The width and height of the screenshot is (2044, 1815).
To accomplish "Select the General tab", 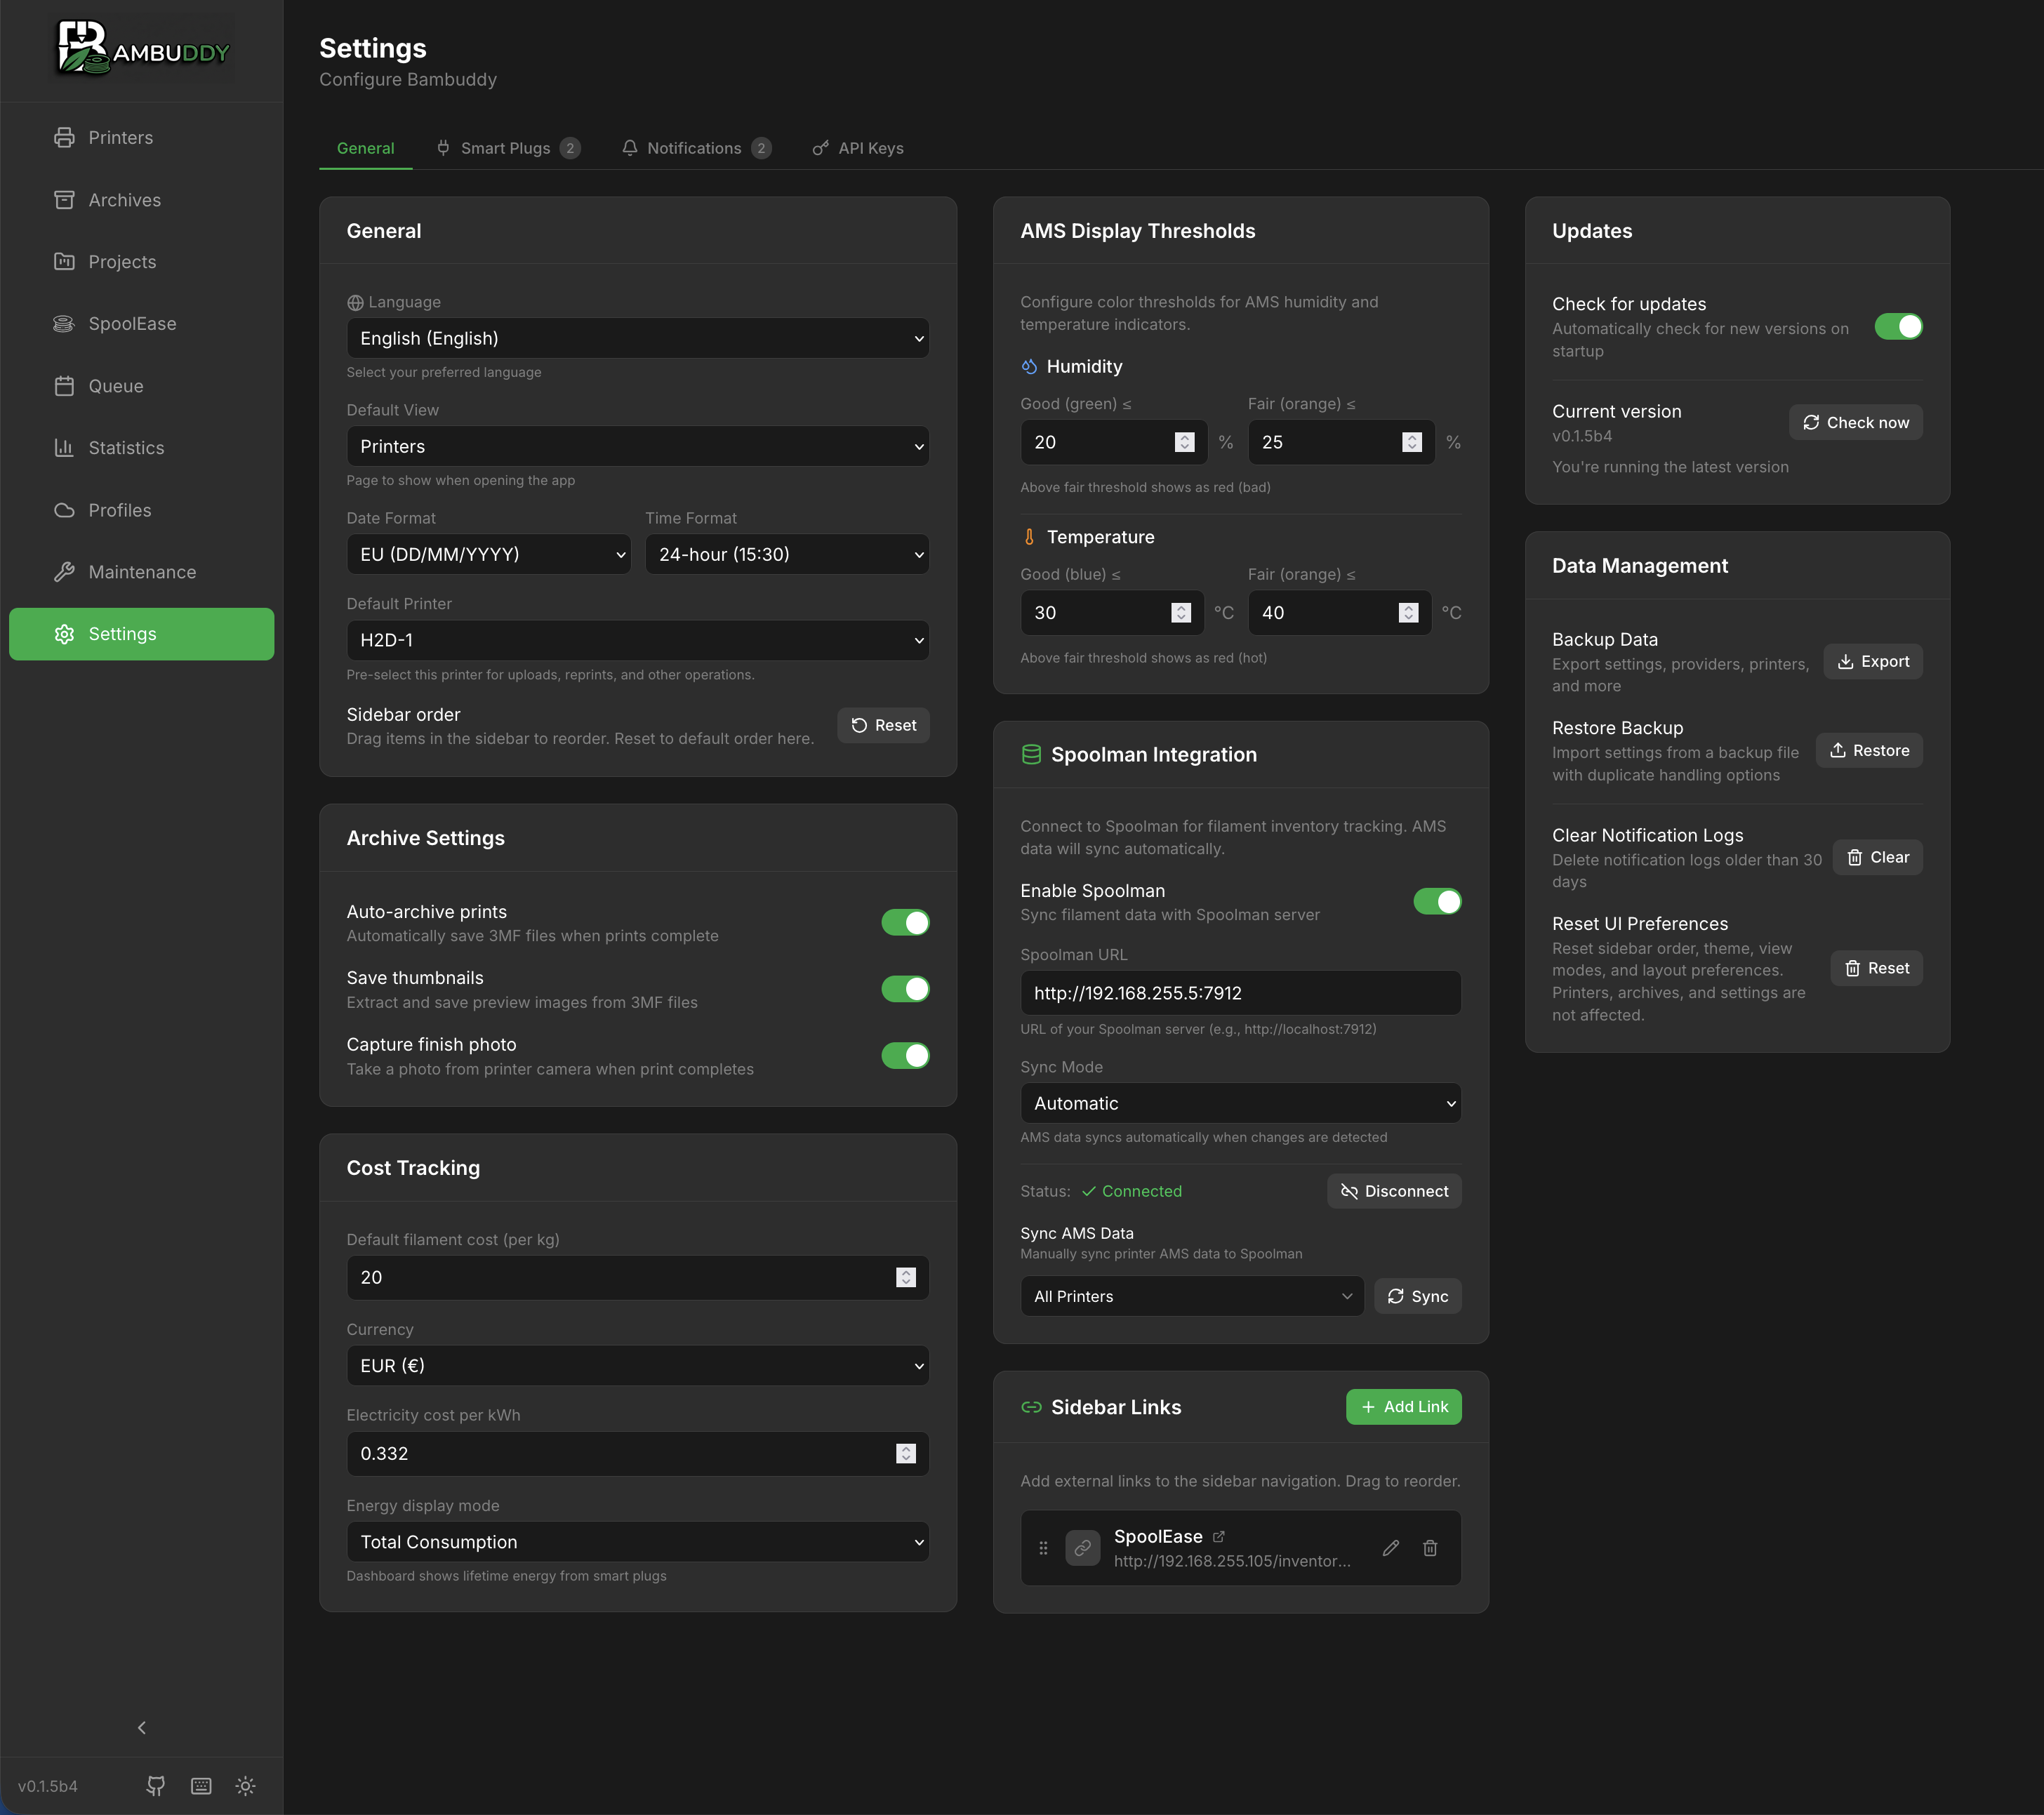I will (365, 148).
